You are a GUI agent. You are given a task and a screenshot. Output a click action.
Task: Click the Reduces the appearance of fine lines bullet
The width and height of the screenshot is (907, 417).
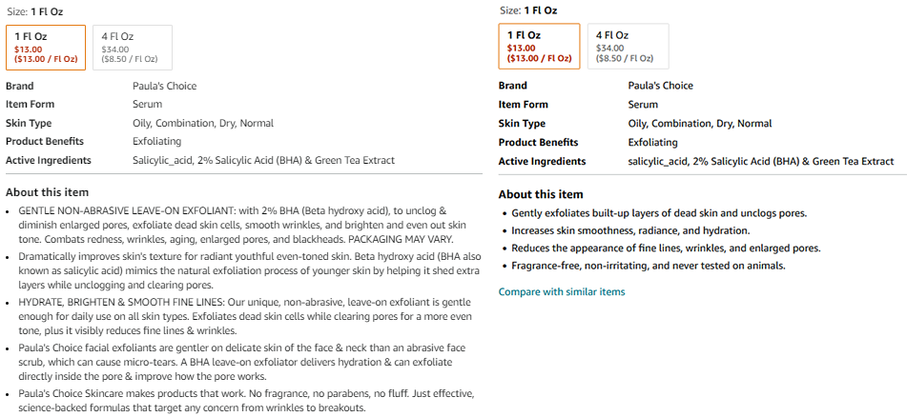coord(666,248)
